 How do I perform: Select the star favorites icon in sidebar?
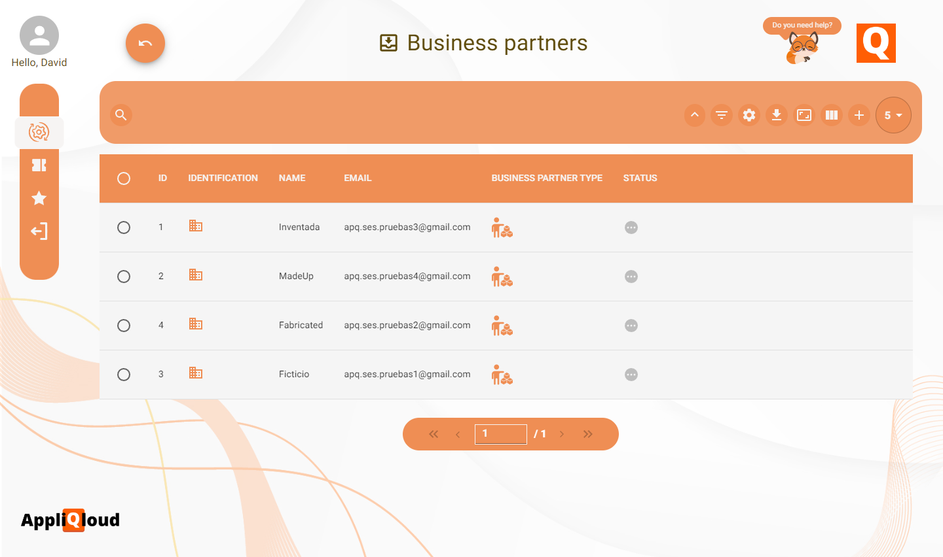click(x=39, y=198)
